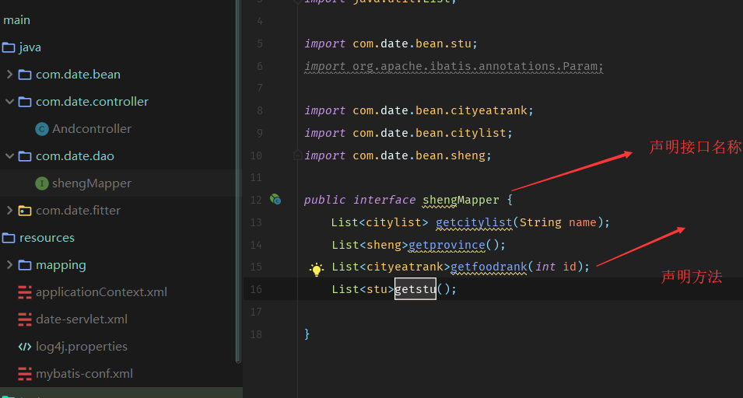Click the mybatis-conf.xml file icon
Image resolution: width=743 pixels, height=398 pixels.
coord(25,374)
